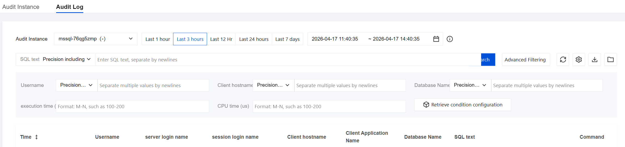Switch to the Audit Instance tab

pos(21,7)
